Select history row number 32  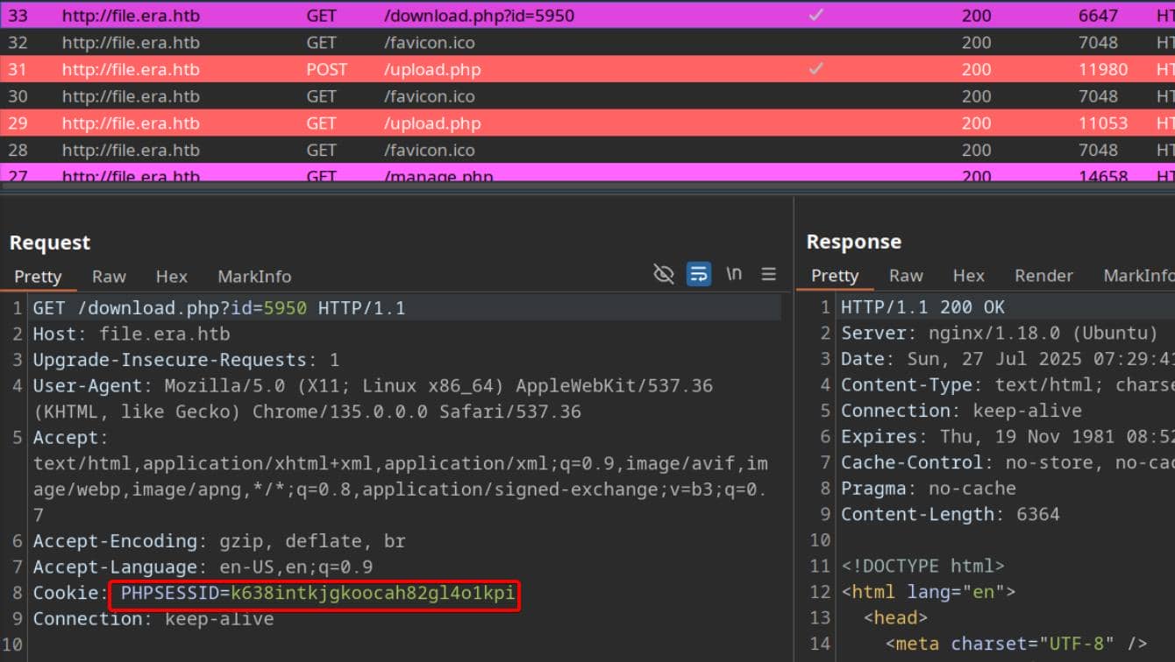(587, 42)
